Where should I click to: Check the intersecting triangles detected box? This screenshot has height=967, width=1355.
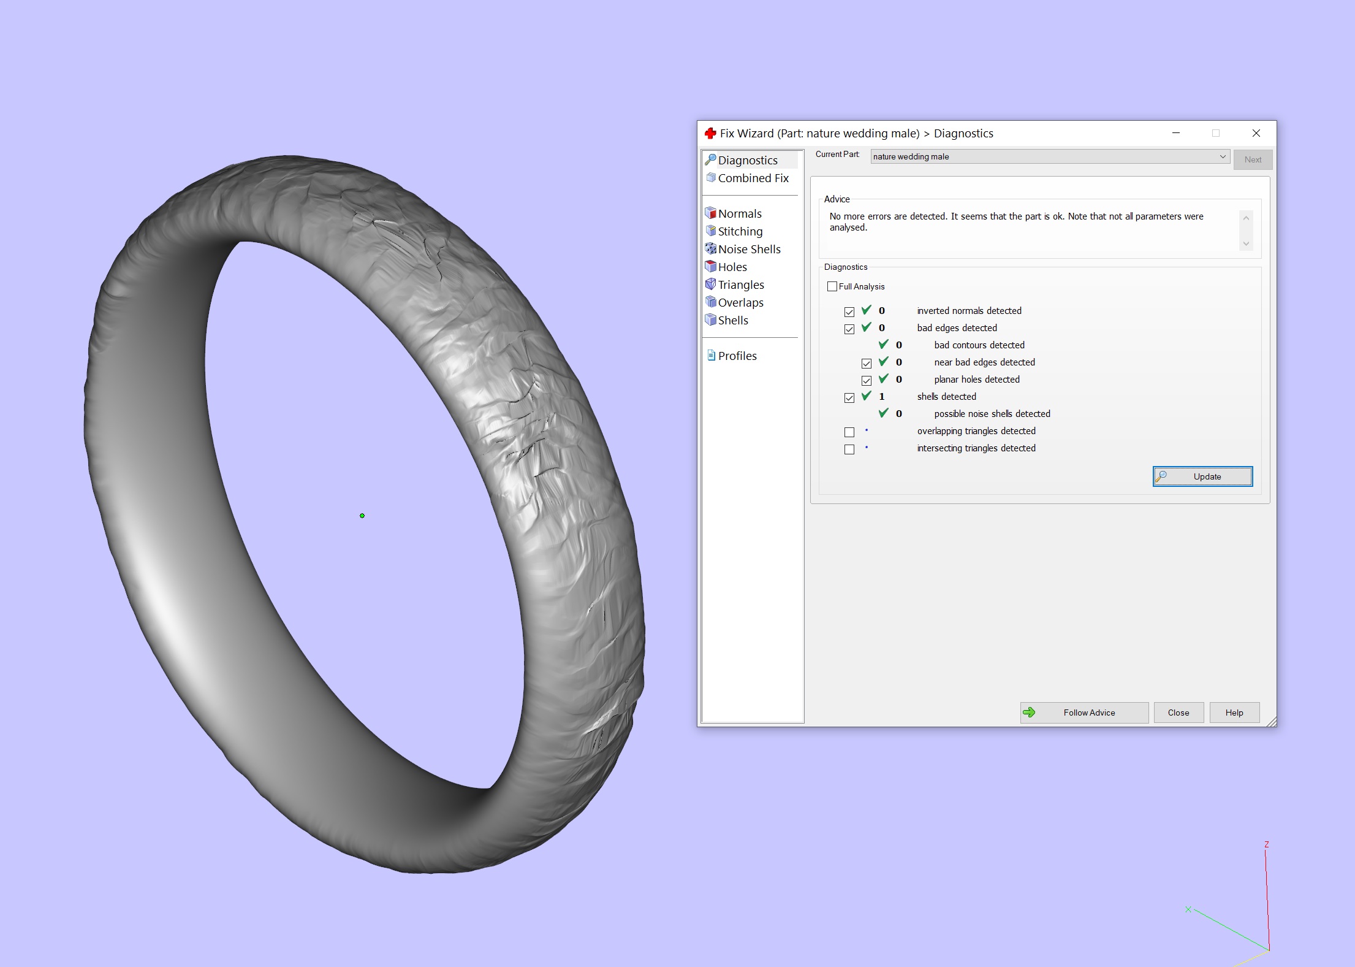[849, 449]
